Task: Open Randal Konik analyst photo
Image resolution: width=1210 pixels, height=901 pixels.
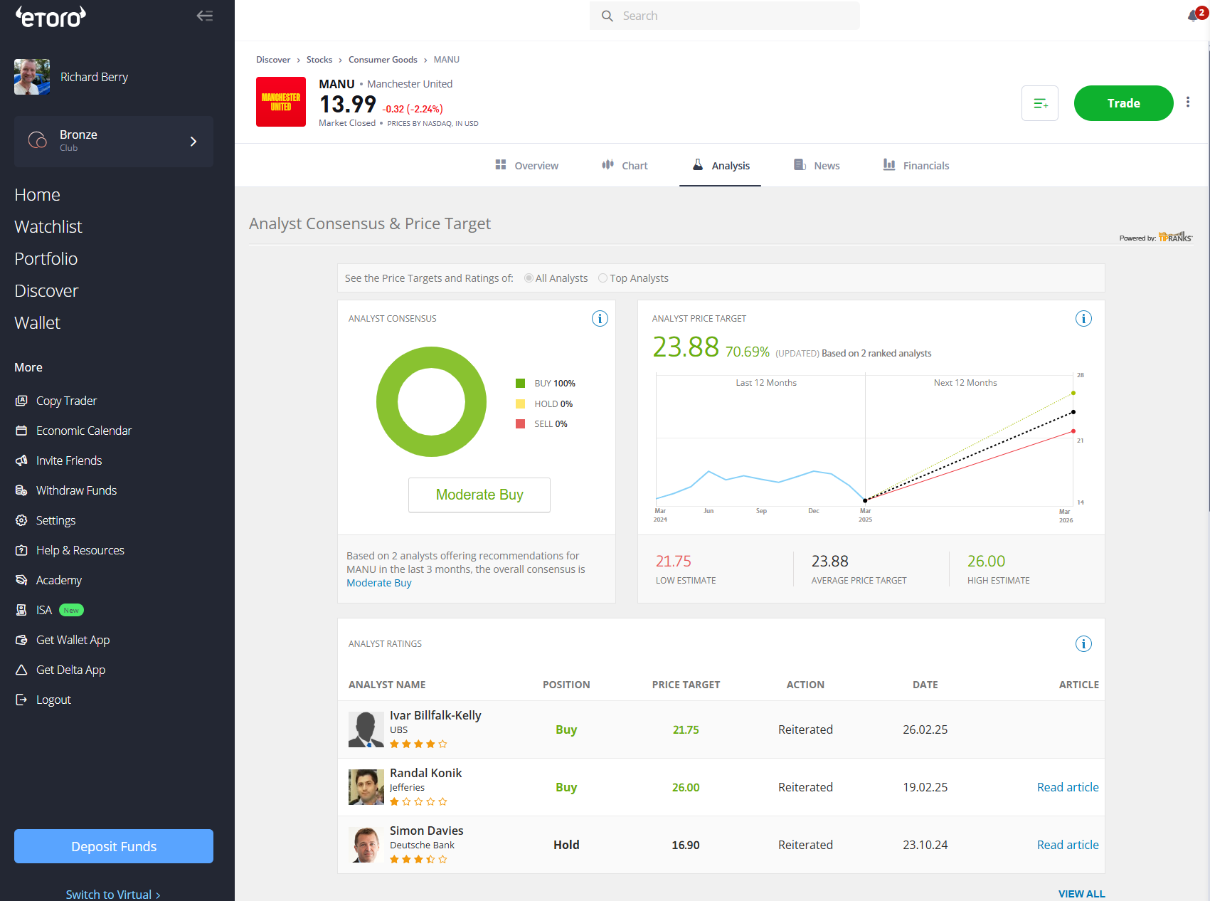Action: click(366, 787)
